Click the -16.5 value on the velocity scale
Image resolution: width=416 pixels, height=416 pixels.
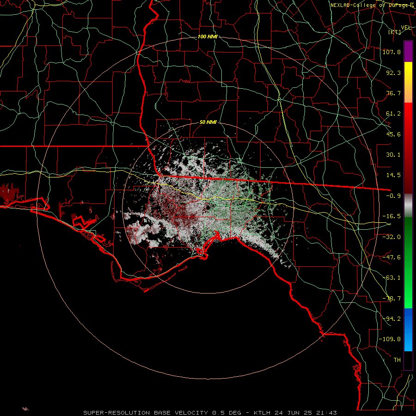pyautogui.click(x=392, y=216)
